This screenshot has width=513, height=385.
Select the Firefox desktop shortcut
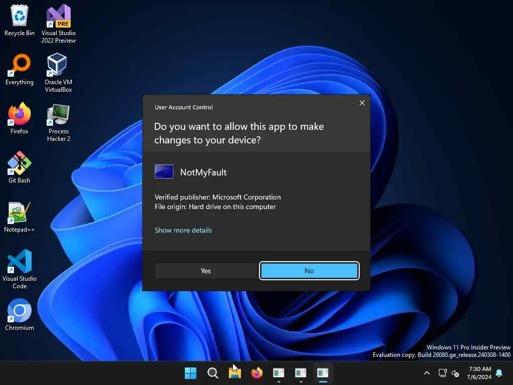click(20, 118)
